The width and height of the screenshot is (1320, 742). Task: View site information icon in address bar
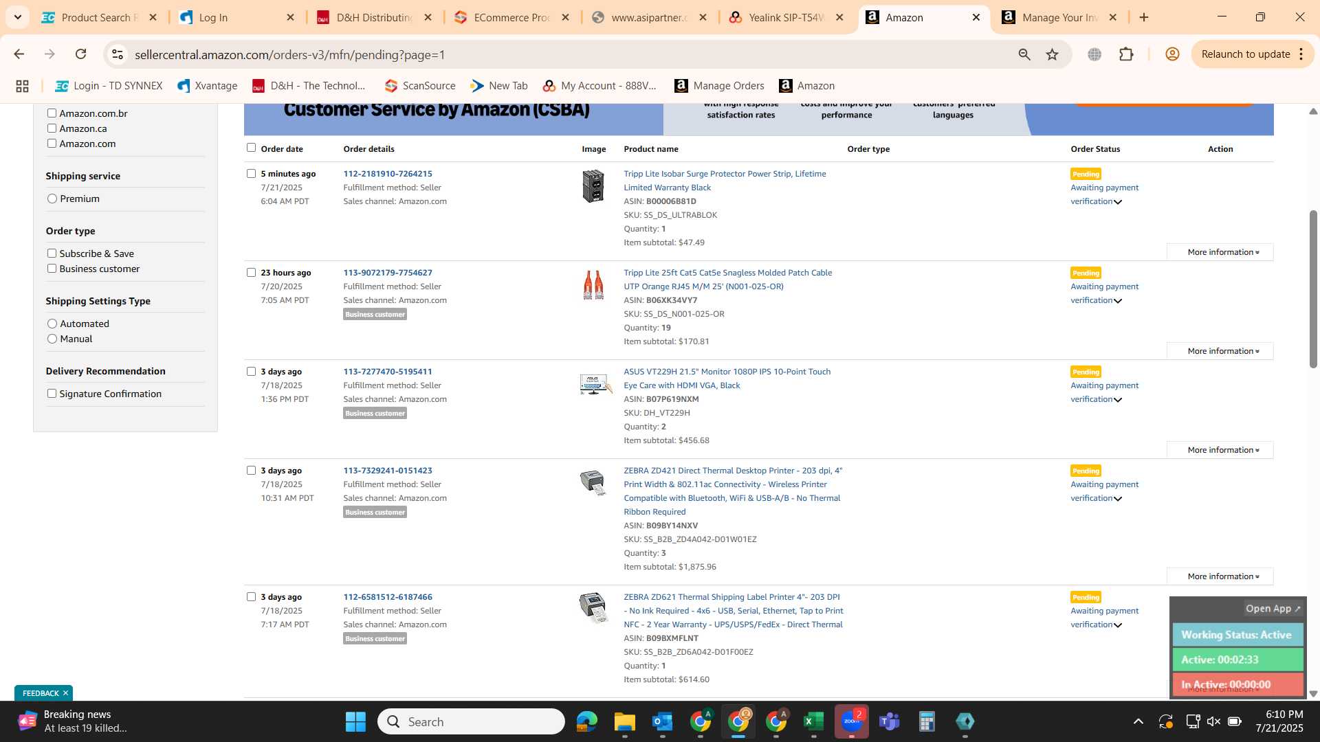click(118, 54)
